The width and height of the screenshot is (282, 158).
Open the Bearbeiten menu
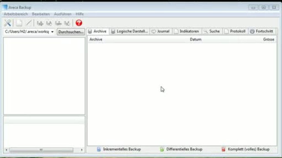tap(41, 14)
